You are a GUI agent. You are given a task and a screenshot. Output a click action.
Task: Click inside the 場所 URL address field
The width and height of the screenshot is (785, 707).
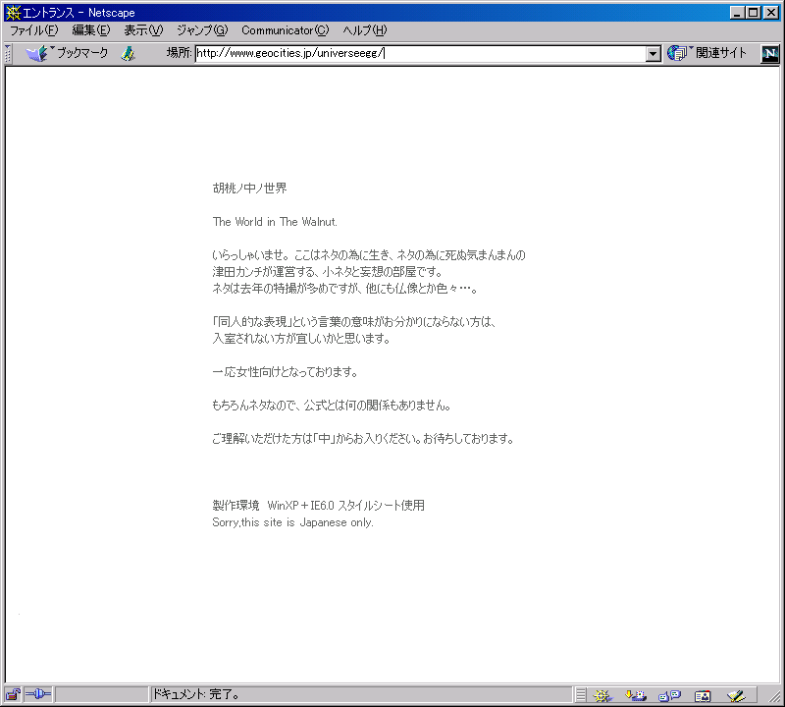pos(420,53)
